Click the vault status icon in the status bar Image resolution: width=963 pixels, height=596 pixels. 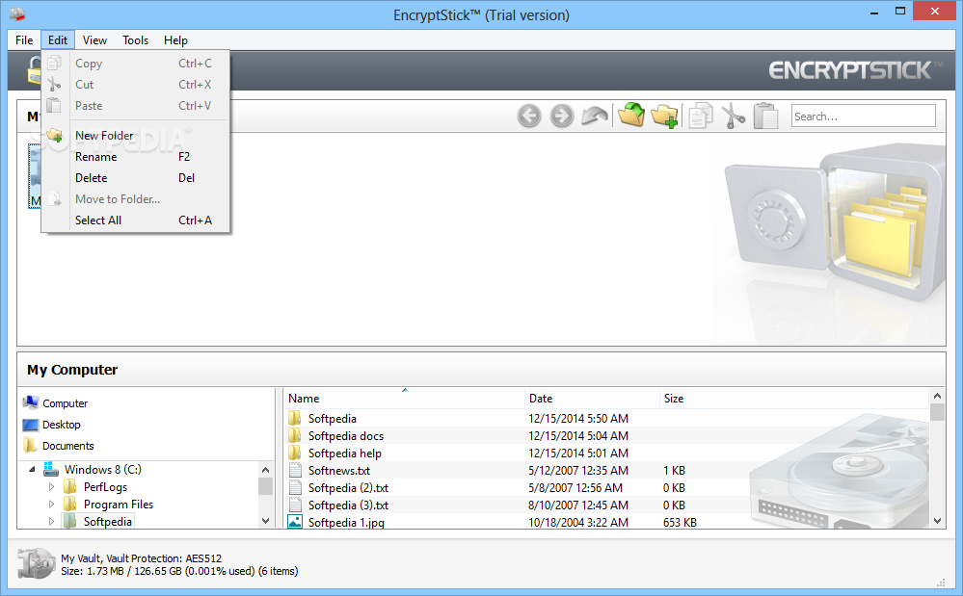(37, 563)
